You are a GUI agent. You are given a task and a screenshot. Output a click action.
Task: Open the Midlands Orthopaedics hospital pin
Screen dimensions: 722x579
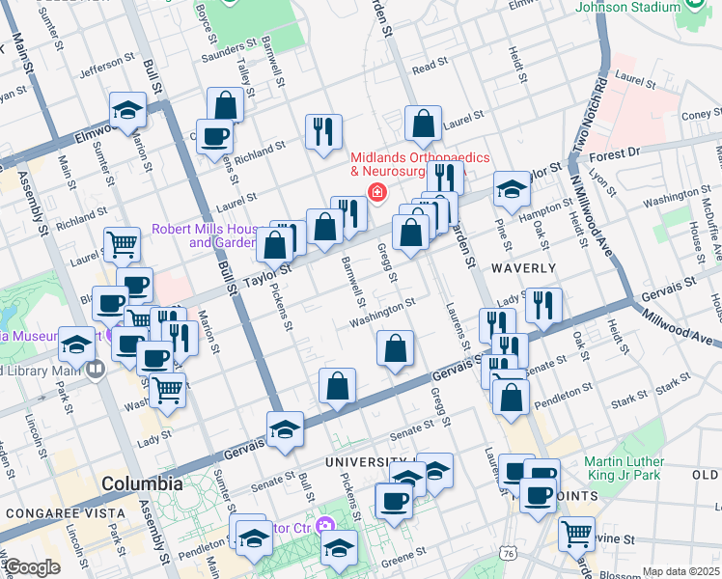[376, 191]
